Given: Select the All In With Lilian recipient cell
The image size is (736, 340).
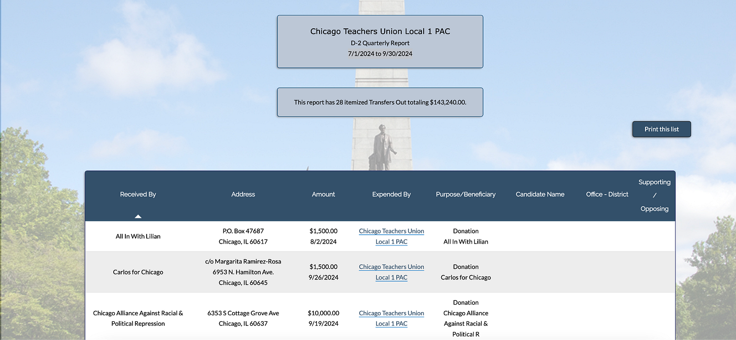Looking at the screenshot, I should click(x=138, y=236).
